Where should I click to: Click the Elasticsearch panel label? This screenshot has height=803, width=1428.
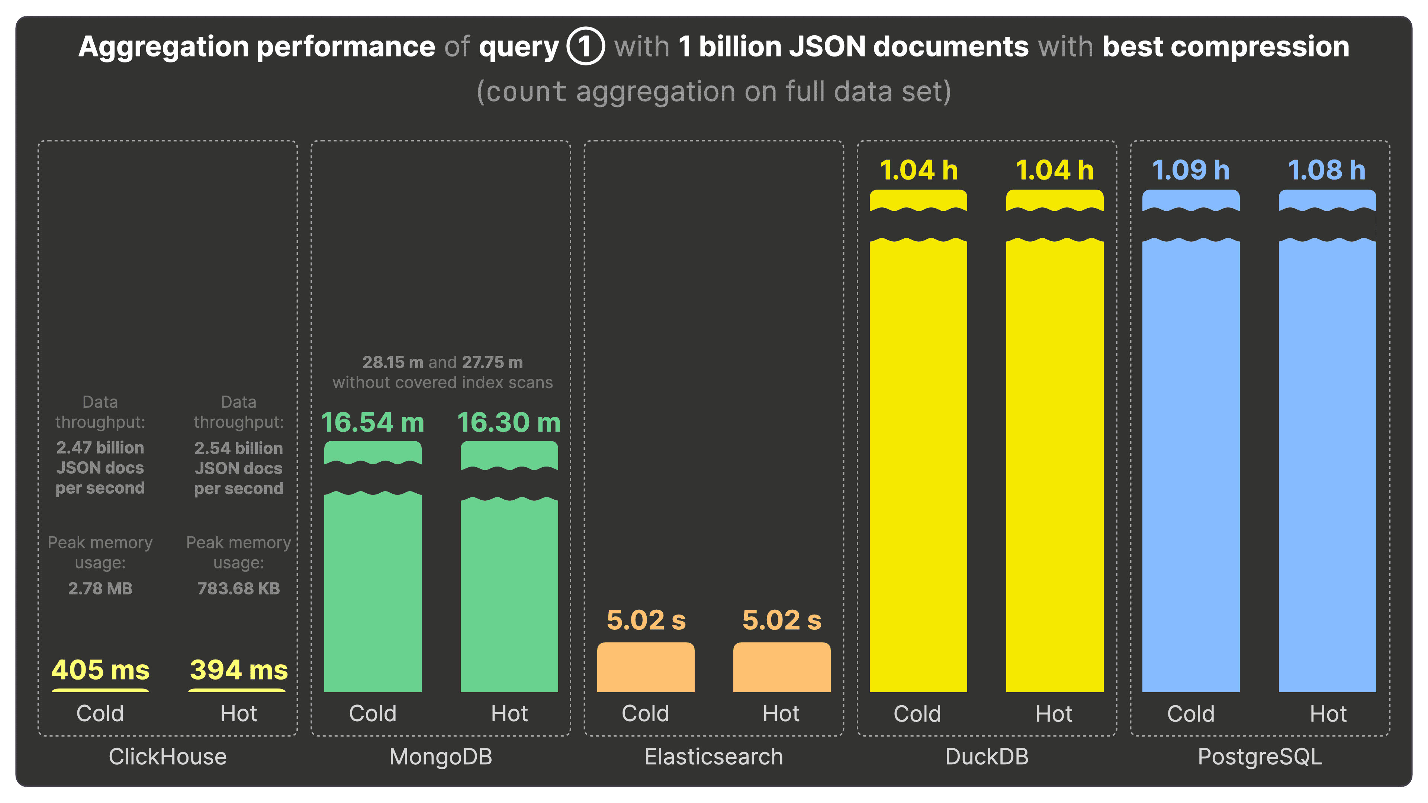tap(714, 757)
